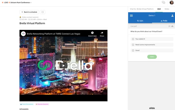The width and height of the screenshot is (175, 110).
Task: Click the slido logo at the bottom
Action: coord(152,108)
